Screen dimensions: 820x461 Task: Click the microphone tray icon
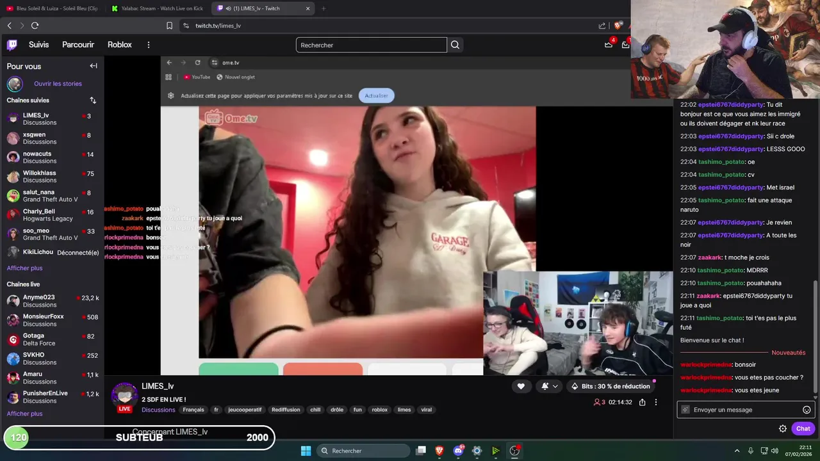pyautogui.click(x=750, y=451)
